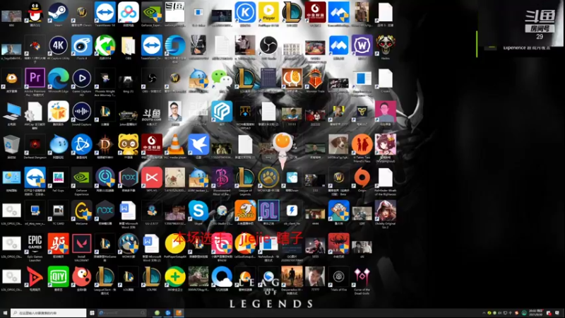Image resolution: width=565 pixels, height=318 pixels.
Task: Launch the blue Xunlei bird icon
Action: click(198, 145)
